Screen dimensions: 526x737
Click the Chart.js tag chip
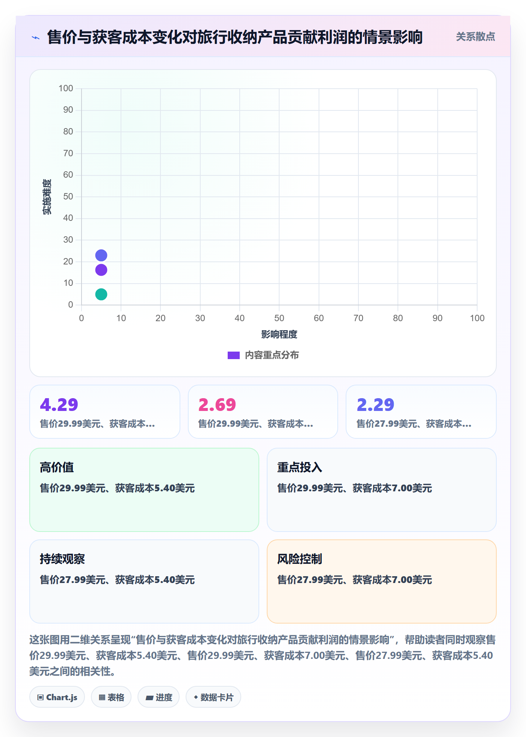(x=57, y=697)
